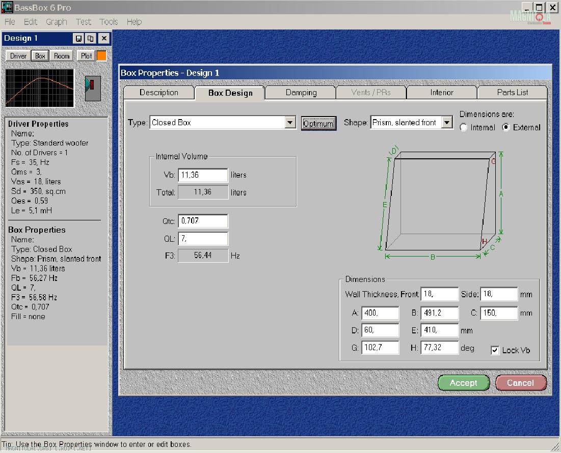Image resolution: width=561 pixels, height=453 pixels.
Task: Click the Vb volume input field
Action: tap(203, 175)
